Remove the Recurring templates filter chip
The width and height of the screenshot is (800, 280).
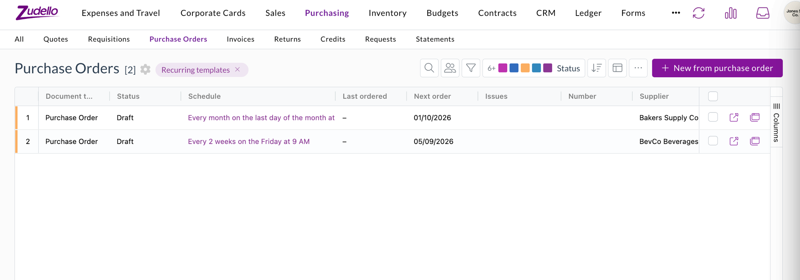(238, 70)
